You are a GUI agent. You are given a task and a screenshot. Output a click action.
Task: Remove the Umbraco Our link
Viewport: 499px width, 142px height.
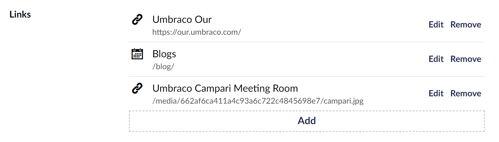click(x=466, y=25)
